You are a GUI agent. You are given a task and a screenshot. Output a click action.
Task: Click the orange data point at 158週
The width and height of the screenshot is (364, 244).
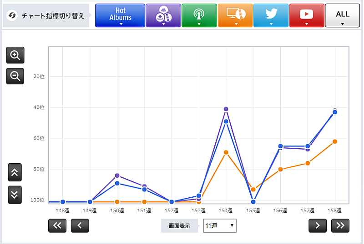coord(335,142)
